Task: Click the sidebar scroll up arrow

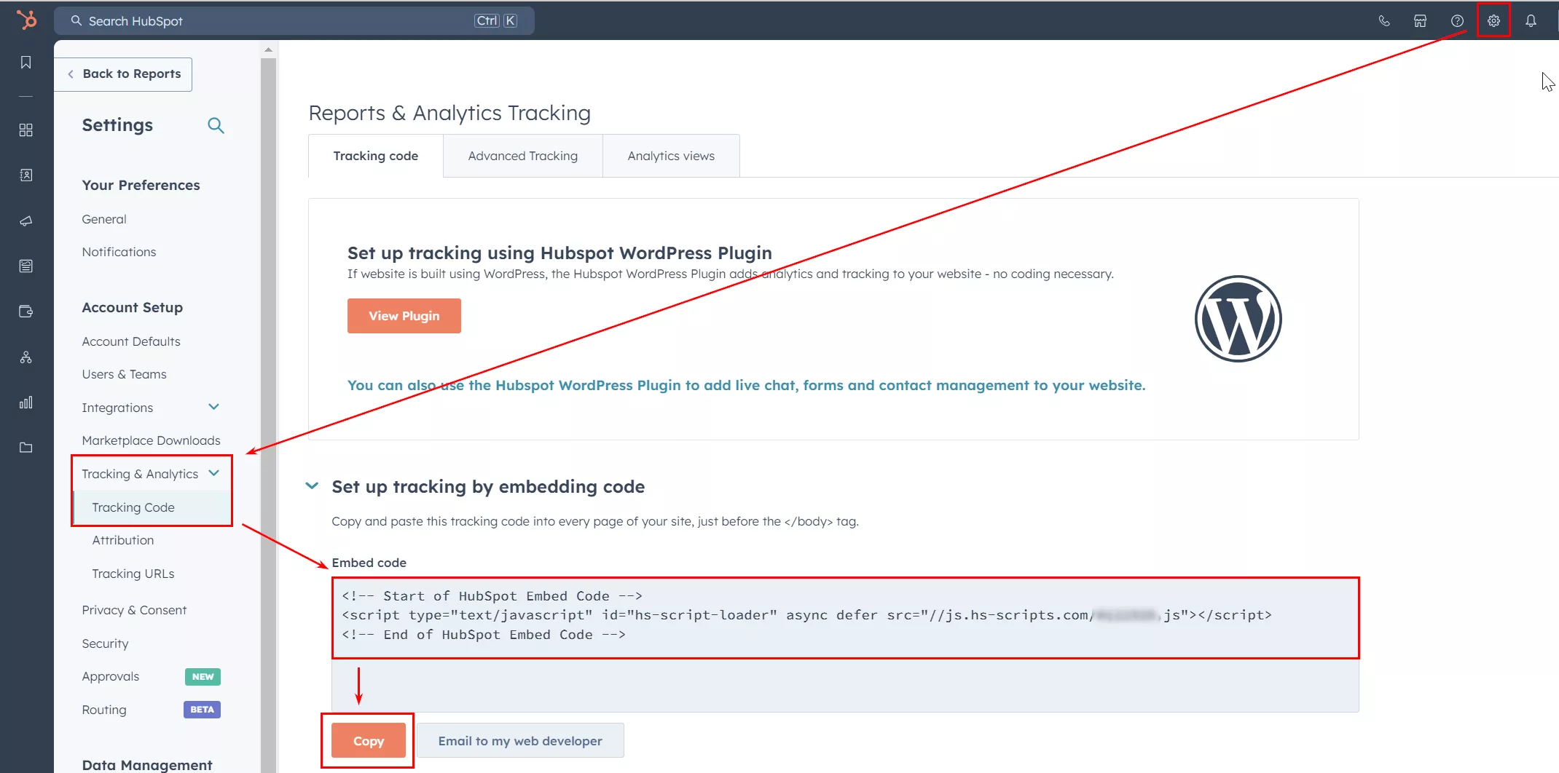Action: point(268,49)
